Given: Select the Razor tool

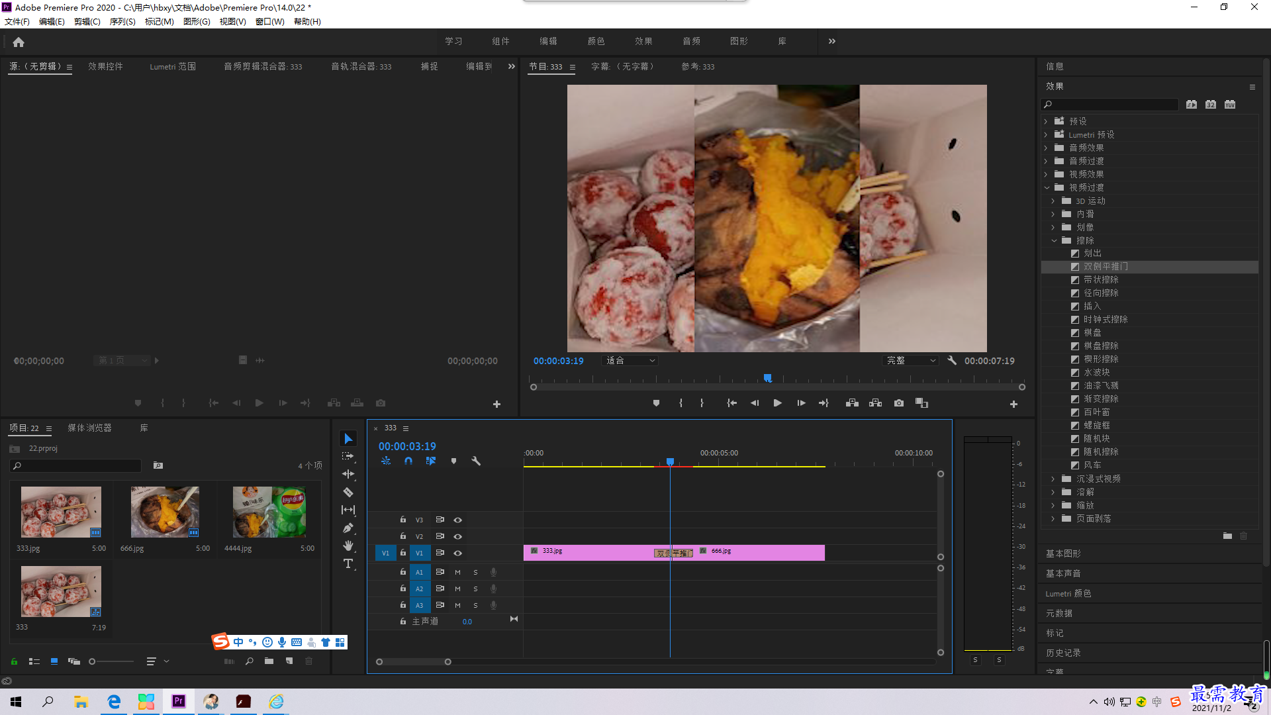Looking at the screenshot, I should click(x=348, y=492).
